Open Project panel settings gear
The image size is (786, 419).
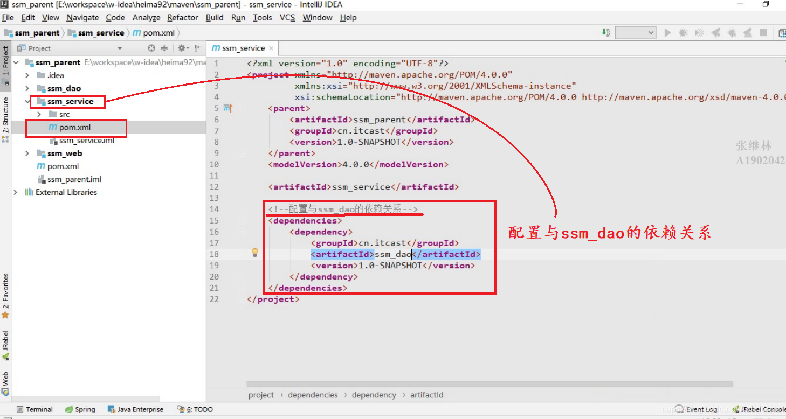[x=182, y=48]
